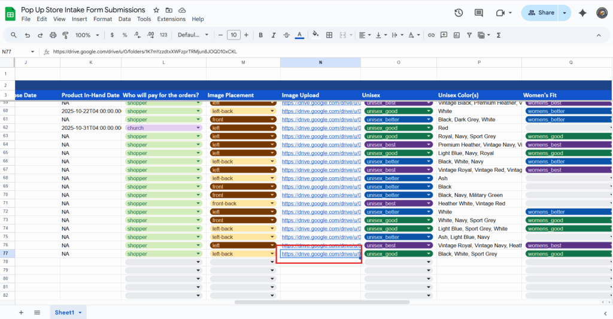The height and width of the screenshot is (319, 613).
Task: Open the comments panel icon
Action: point(478,13)
